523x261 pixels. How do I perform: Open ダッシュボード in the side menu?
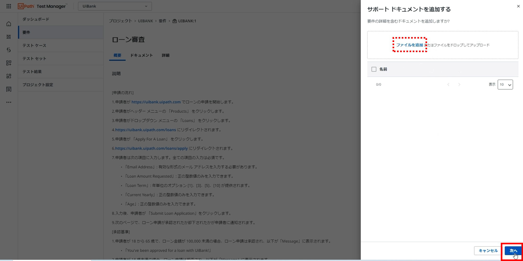(61, 19)
